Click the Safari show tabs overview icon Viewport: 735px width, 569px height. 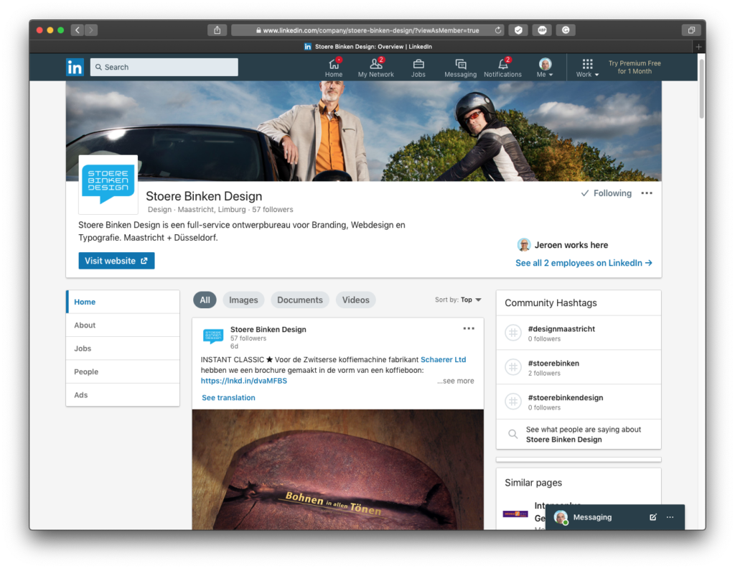[691, 30]
